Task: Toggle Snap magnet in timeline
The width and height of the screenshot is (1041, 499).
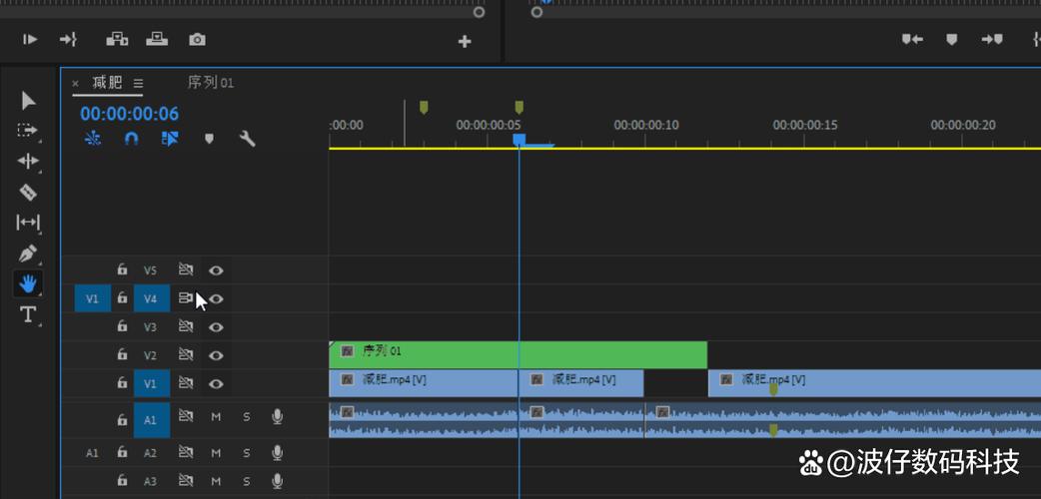Action: coord(132,139)
